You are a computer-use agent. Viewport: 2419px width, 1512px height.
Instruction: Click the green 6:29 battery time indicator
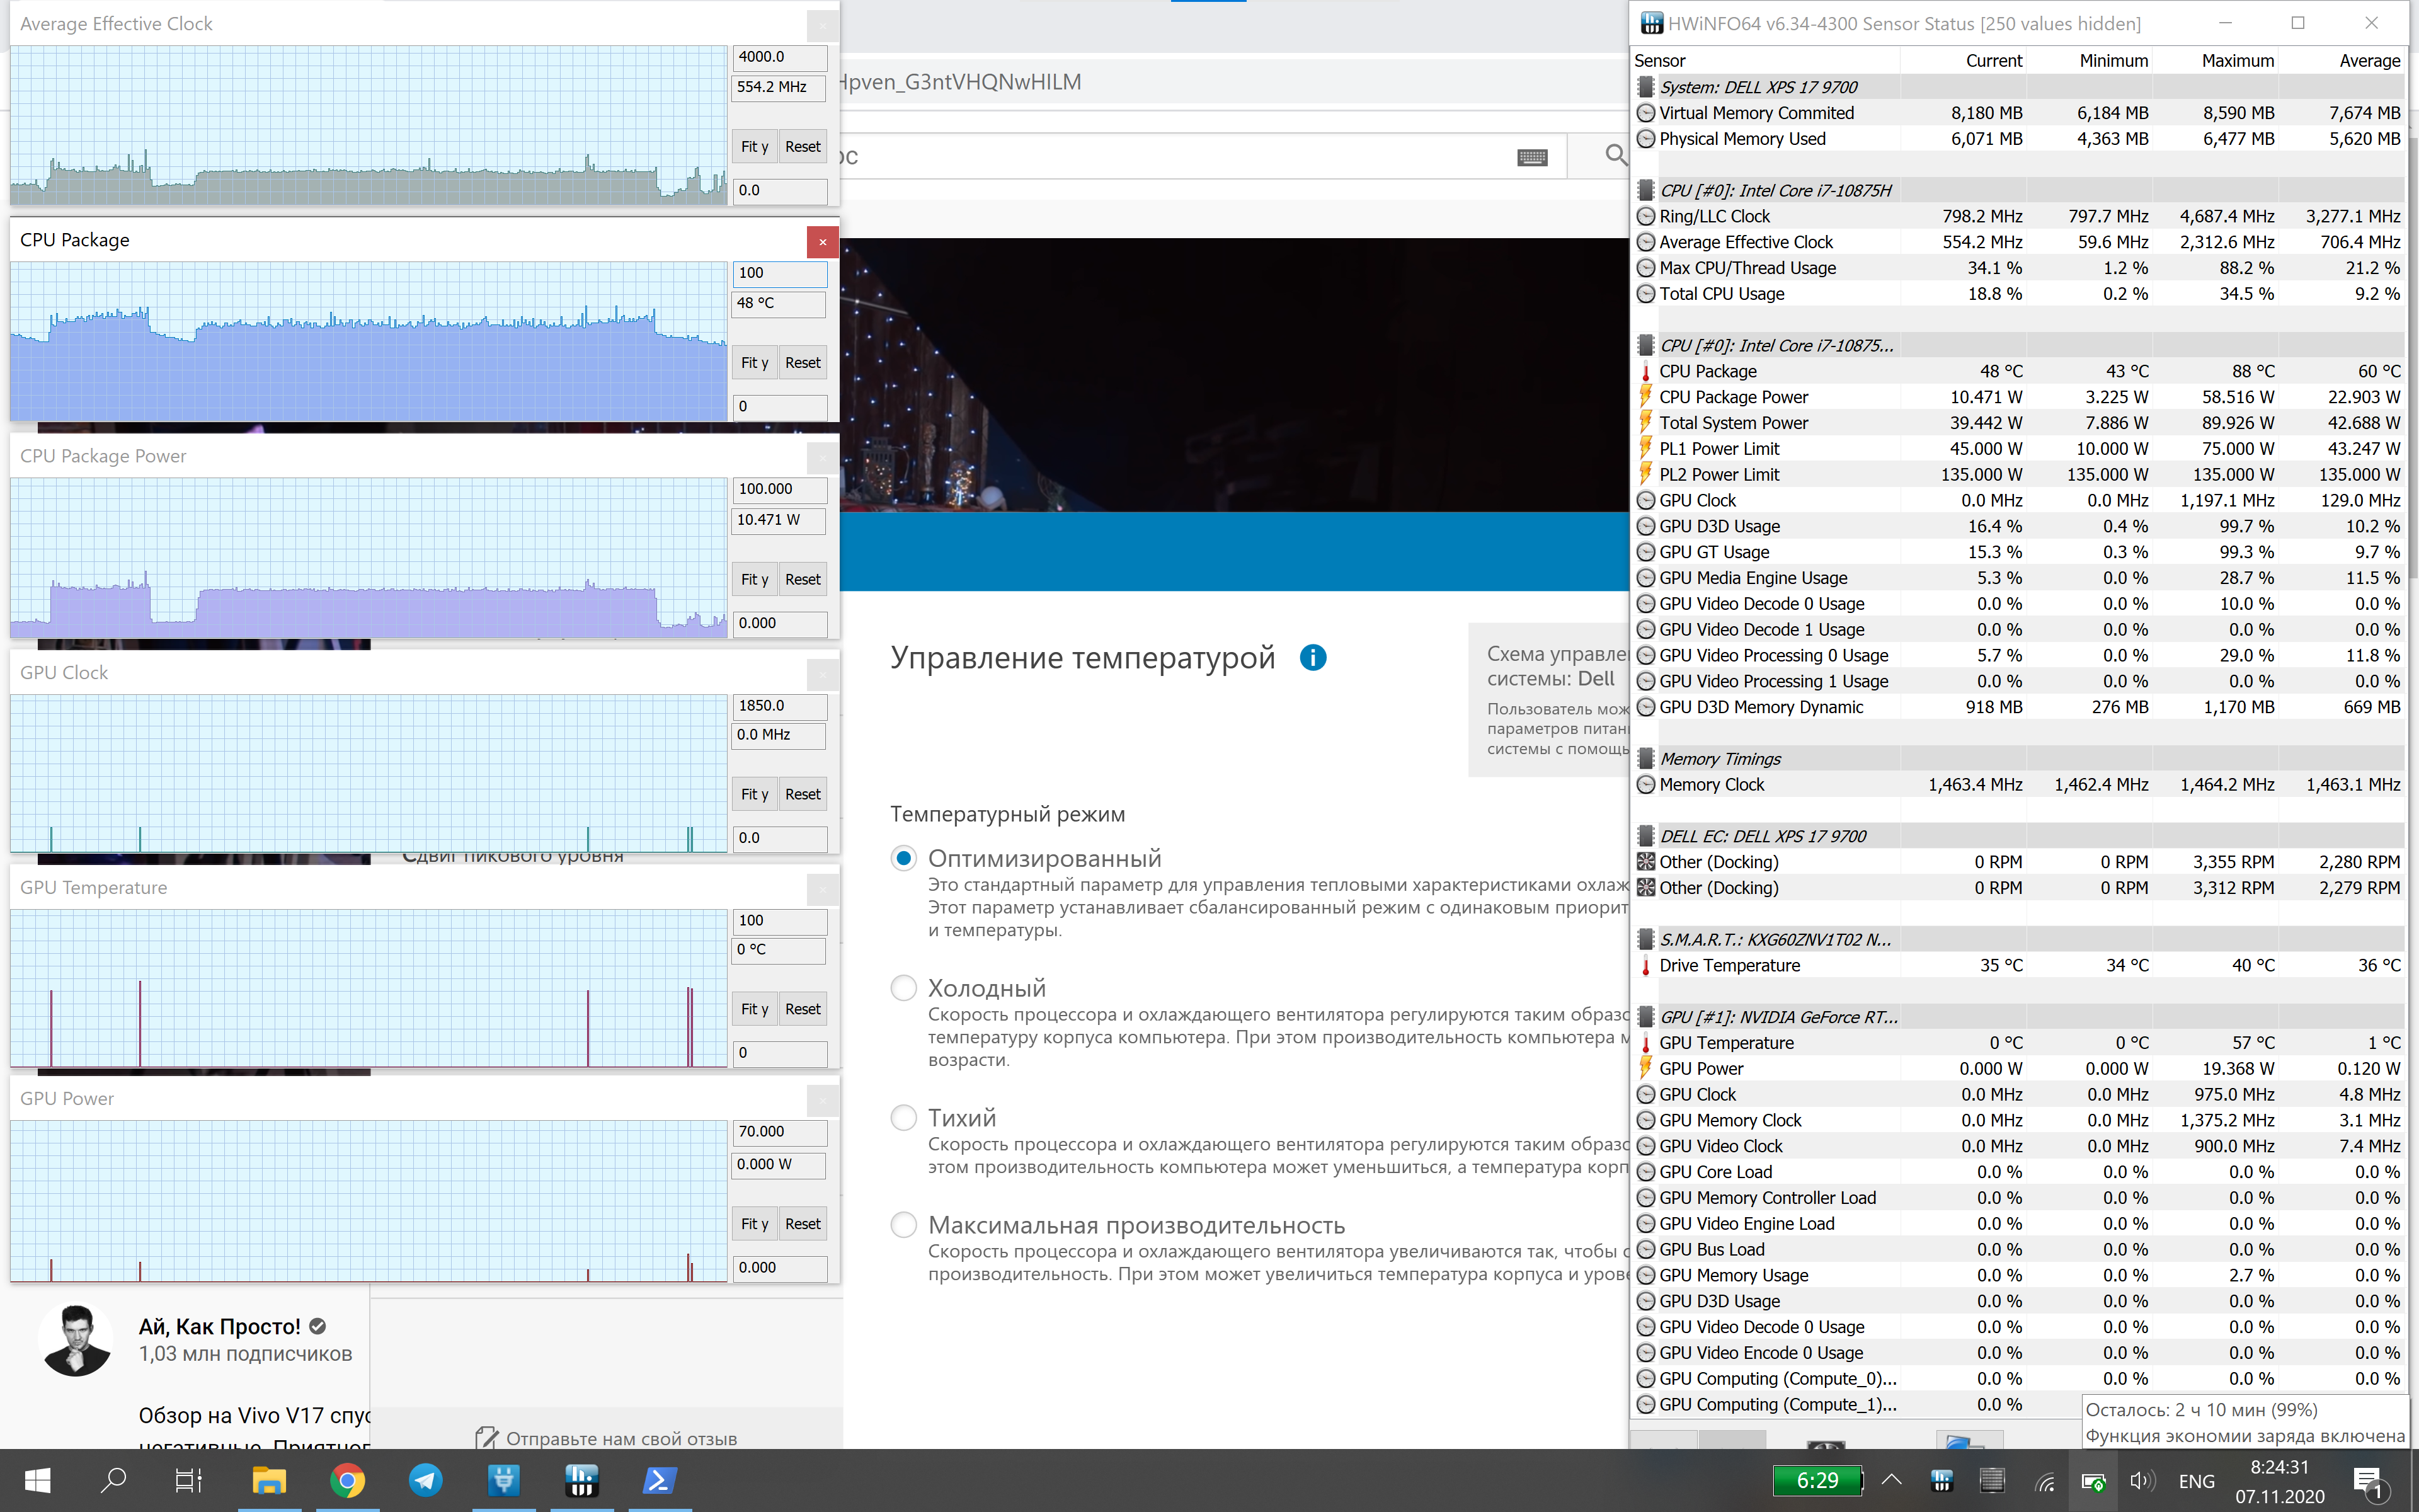click(x=1816, y=1481)
